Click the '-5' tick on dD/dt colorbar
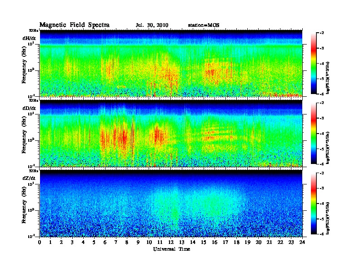 [322, 149]
